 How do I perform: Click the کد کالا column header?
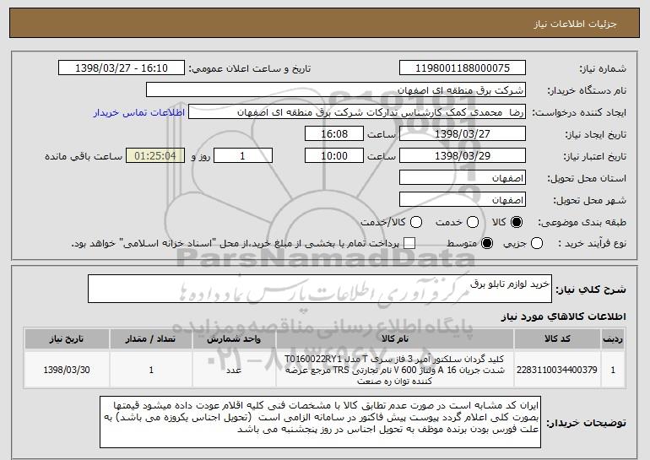pos(557,339)
